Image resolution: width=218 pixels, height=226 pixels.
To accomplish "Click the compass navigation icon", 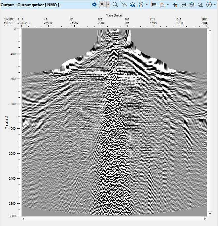I will click(209, 5).
